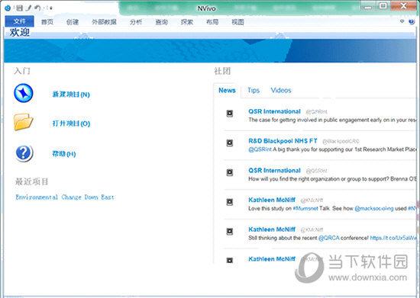Maximize the NVivo window

(383, 5)
